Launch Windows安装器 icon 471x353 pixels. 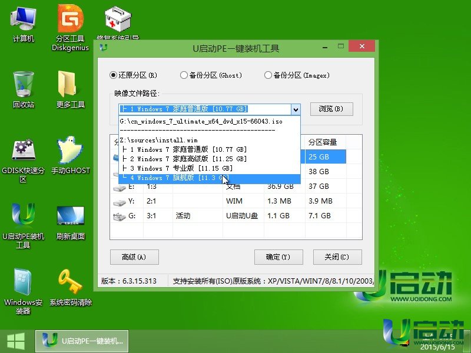24,291
